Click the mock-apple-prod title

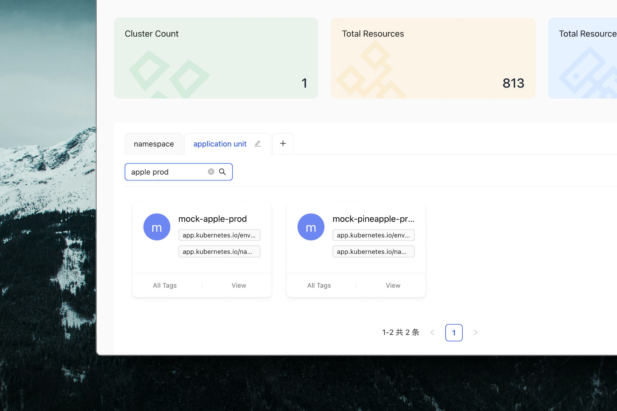click(213, 219)
